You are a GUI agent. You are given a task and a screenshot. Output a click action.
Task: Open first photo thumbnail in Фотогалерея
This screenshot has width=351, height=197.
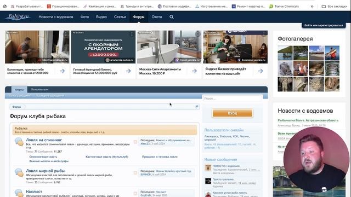(x=285, y=53)
